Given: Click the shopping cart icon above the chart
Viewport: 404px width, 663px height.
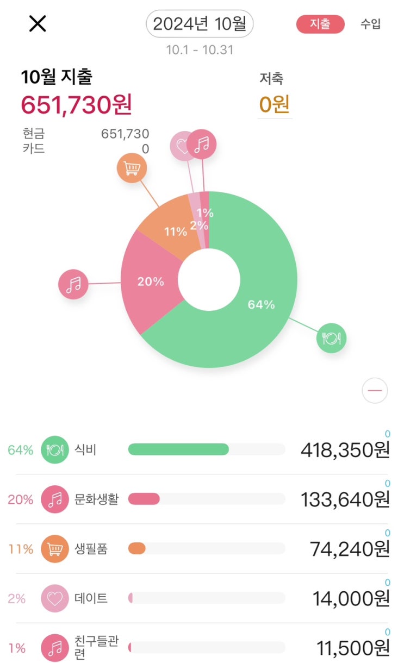Looking at the screenshot, I should tap(131, 169).
